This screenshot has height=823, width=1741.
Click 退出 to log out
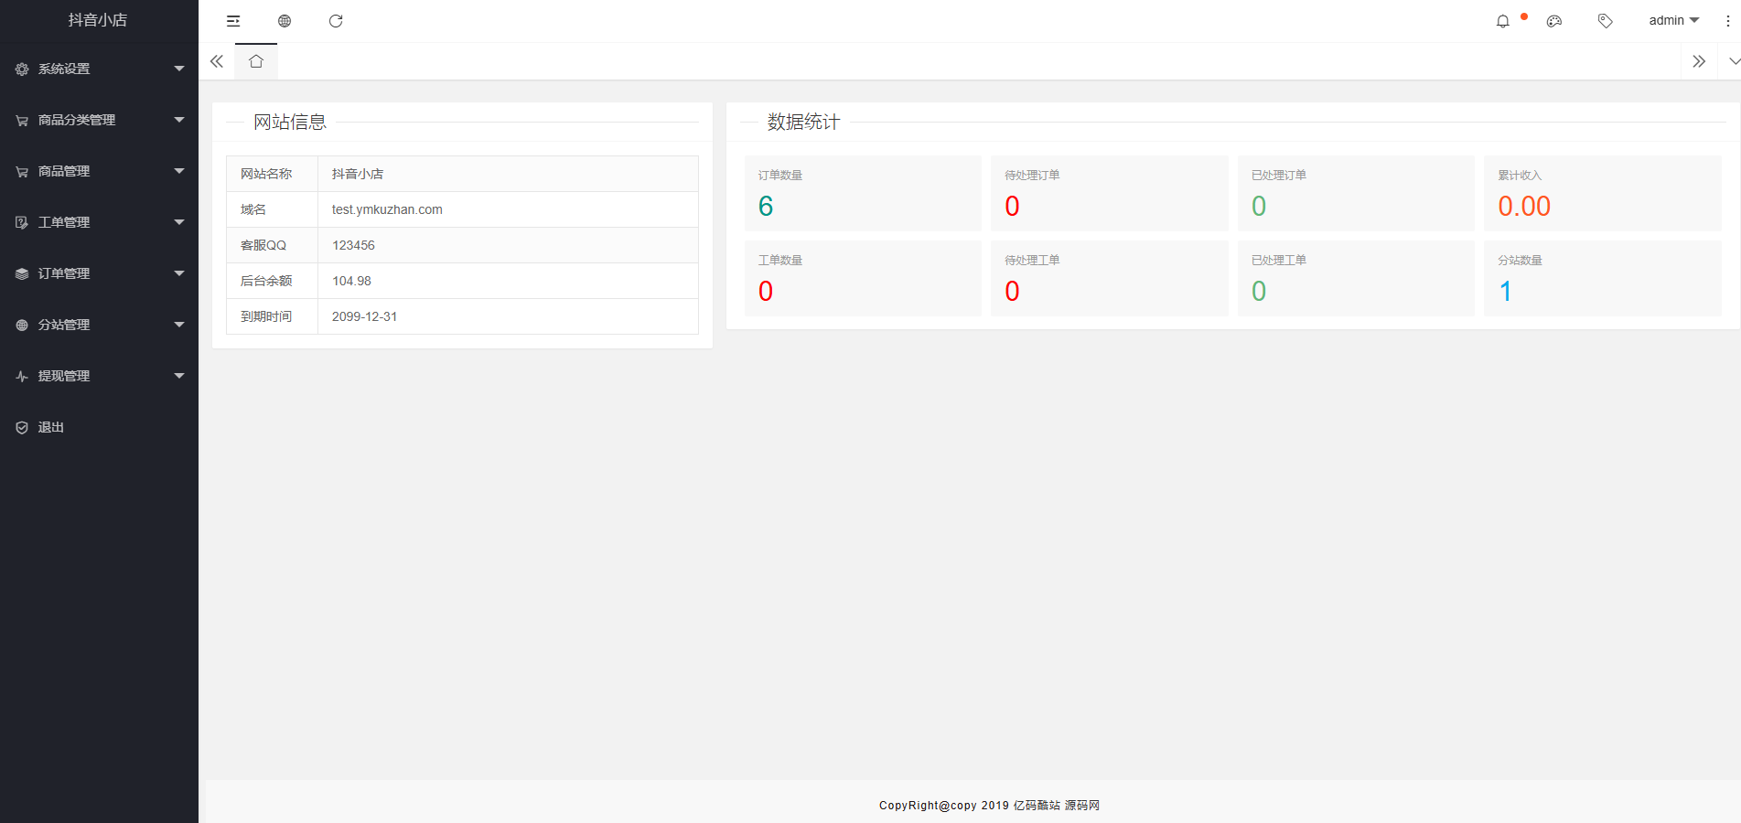51,427
